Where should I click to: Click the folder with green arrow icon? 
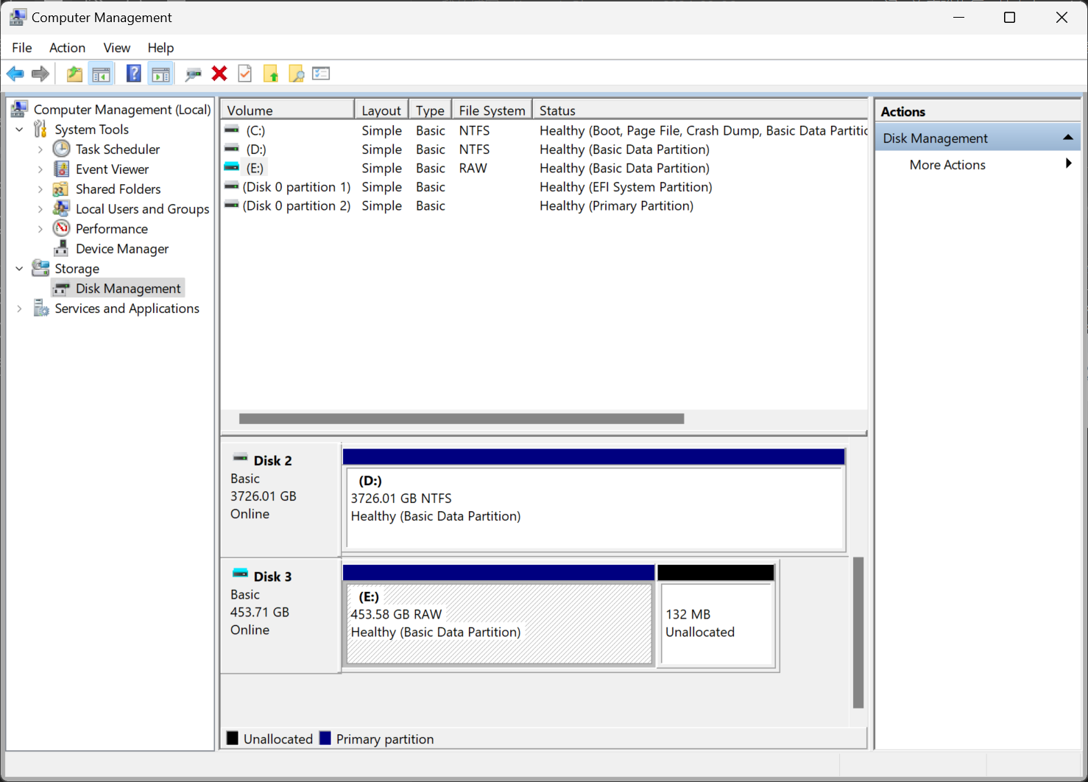[271, 74]
